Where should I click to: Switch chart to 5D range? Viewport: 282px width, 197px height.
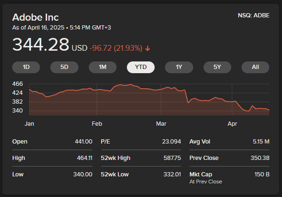64,67
